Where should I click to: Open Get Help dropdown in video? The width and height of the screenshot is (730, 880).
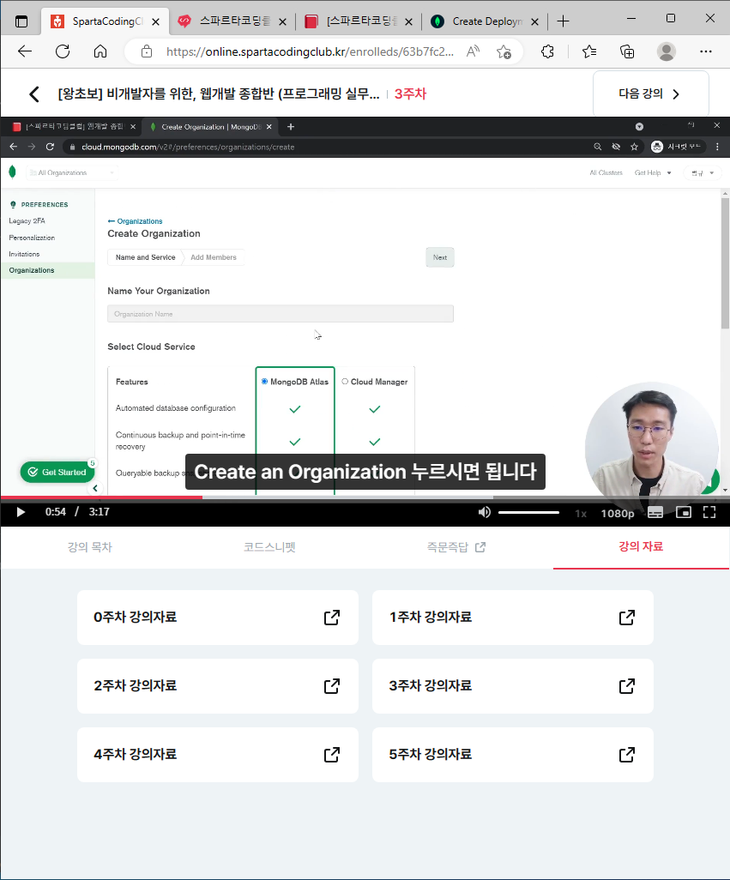653,173
